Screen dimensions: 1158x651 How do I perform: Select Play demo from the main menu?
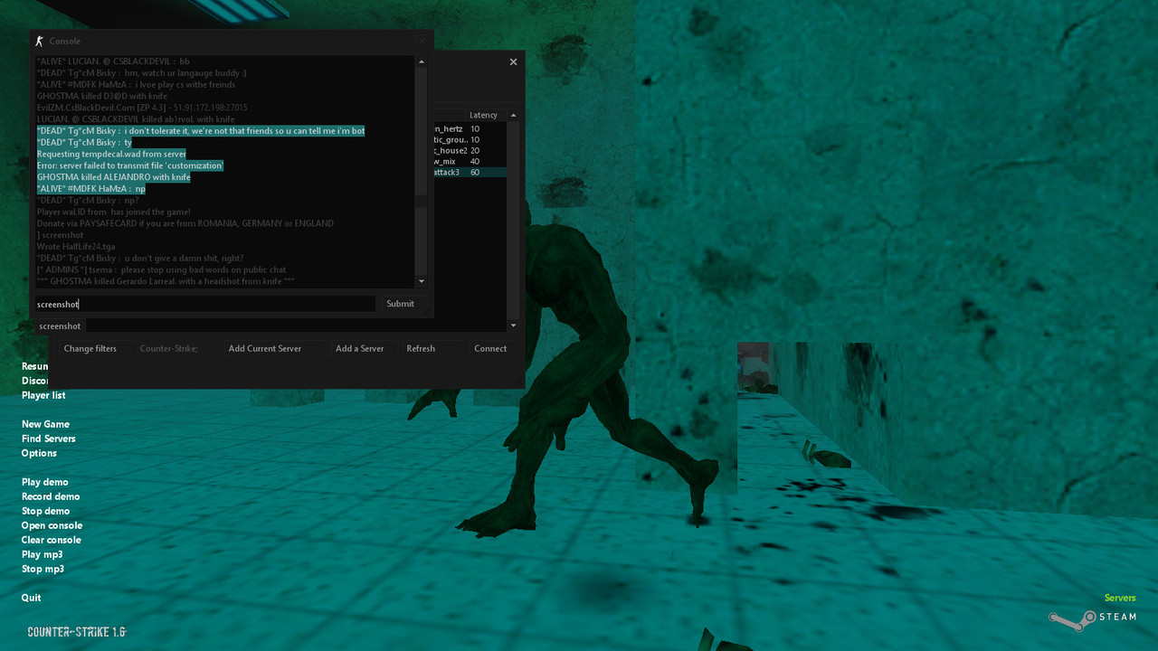pyautogui.click(x=45, y=482)
